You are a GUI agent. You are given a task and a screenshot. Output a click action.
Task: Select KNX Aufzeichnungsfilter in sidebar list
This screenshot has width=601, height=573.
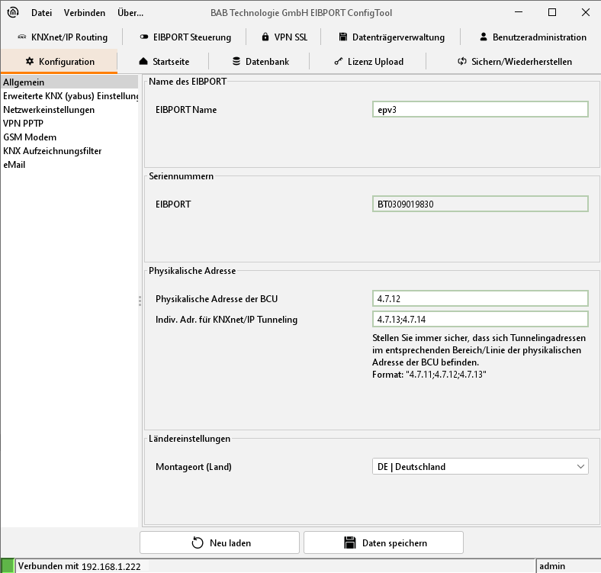point(53,151)
